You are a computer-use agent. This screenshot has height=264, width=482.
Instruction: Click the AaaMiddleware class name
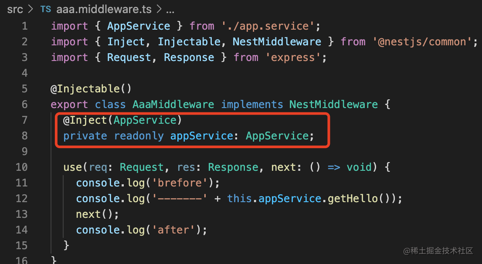173,104
